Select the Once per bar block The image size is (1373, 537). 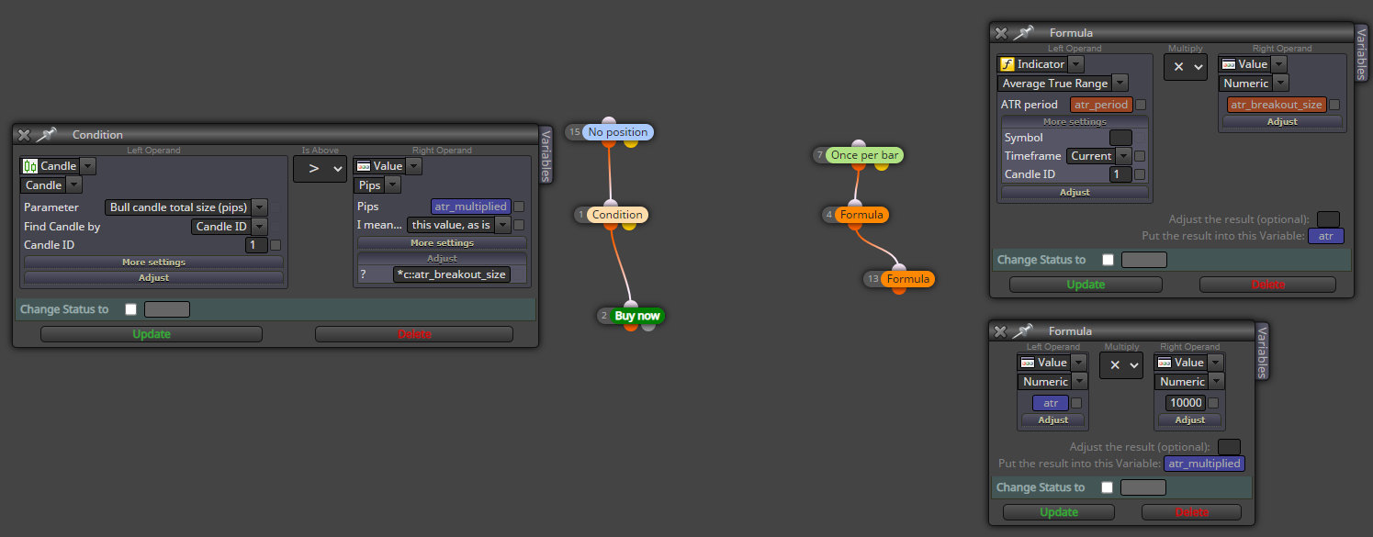tap(864, 155)
